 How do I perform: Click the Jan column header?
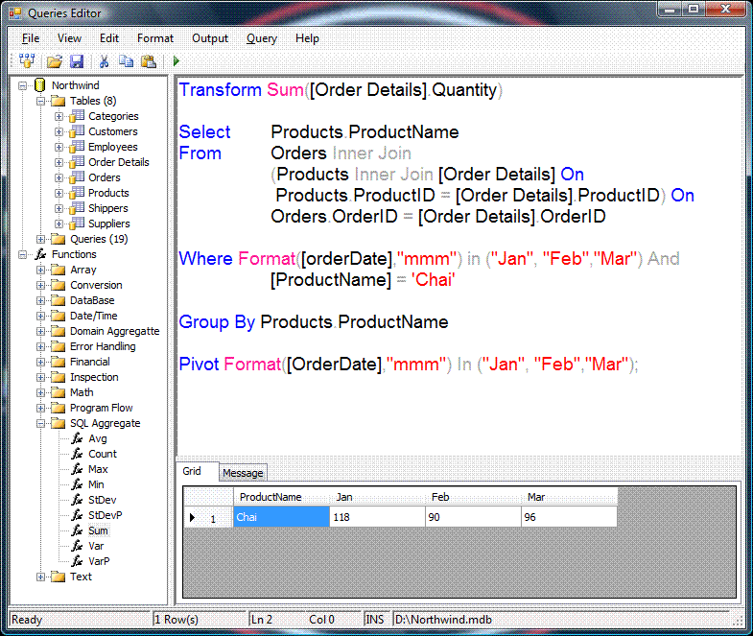point(378,497)
